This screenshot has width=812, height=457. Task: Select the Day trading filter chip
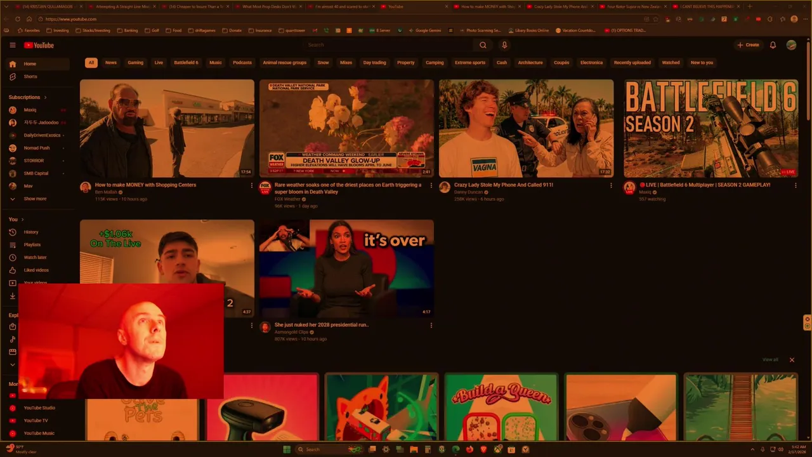(374, 63)
